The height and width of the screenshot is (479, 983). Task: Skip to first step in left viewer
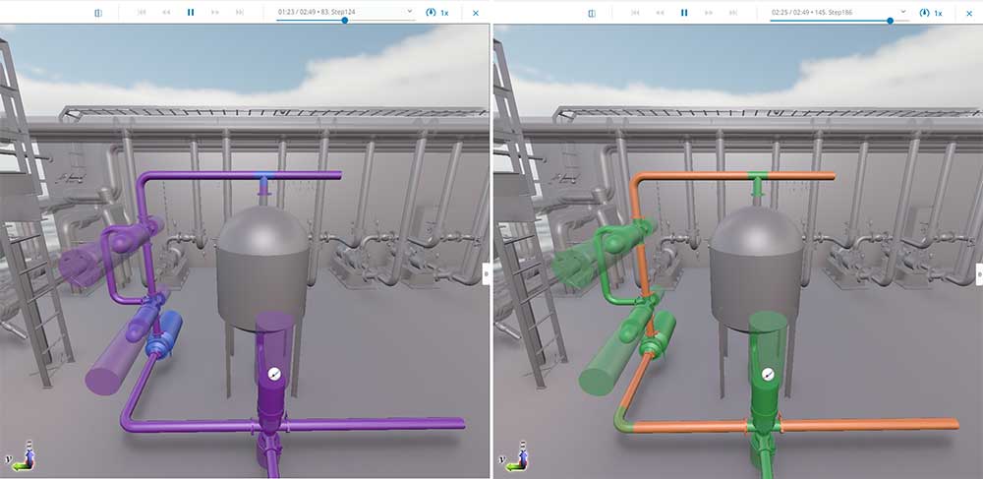(142, 13)
